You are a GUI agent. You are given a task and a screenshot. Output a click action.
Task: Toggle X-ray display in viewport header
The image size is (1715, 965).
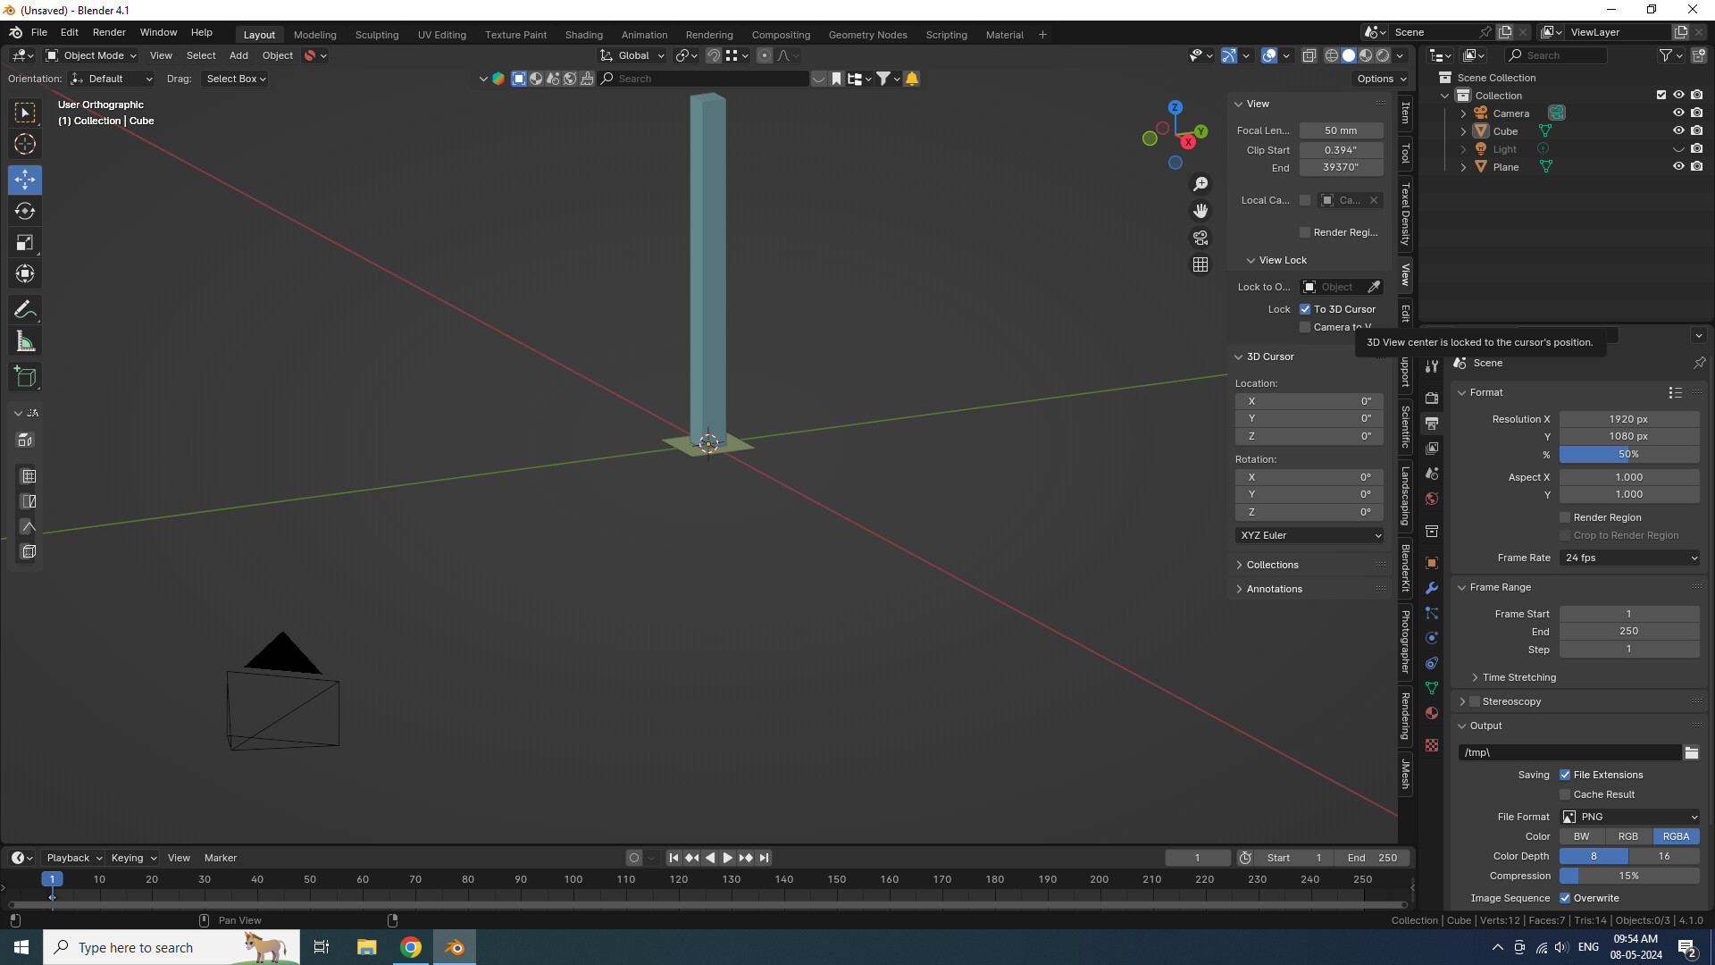click(x=1309, y=55)
